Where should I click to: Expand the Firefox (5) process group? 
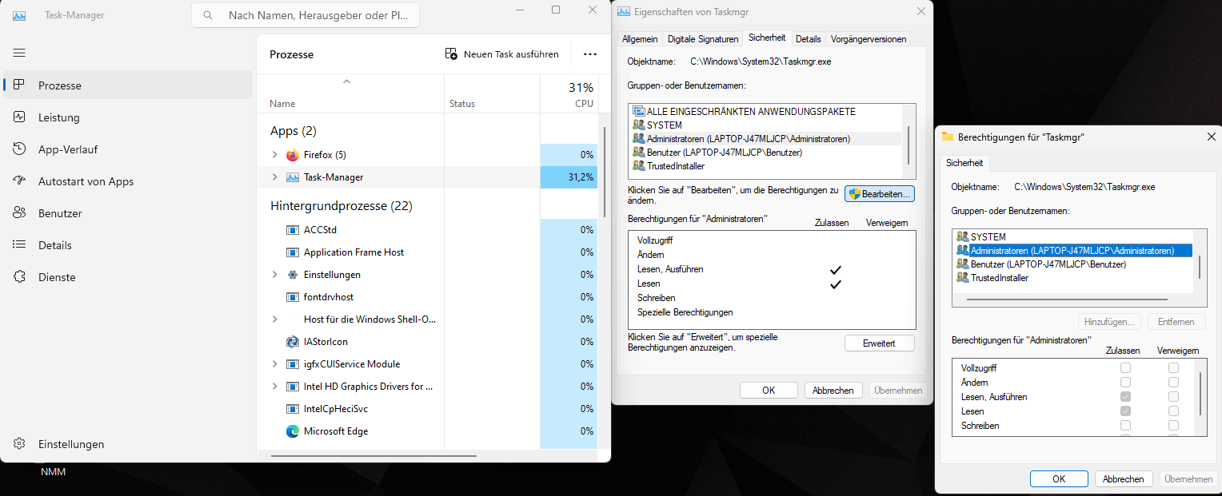tap(274, 155)
